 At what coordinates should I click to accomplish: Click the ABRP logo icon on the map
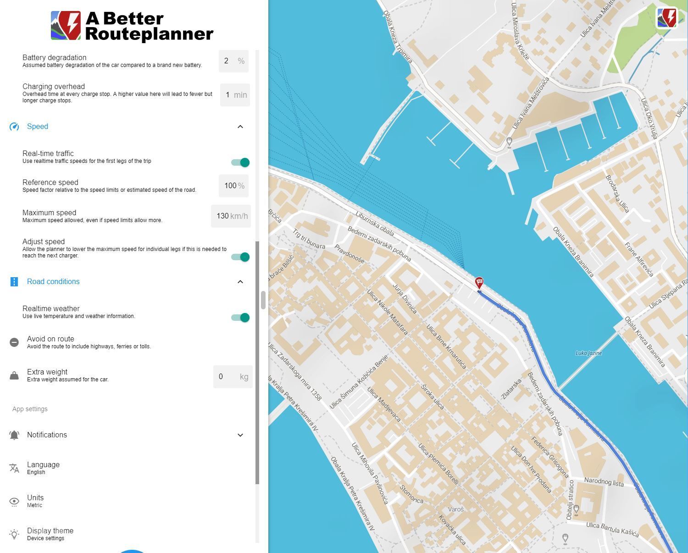click(667, 17)
